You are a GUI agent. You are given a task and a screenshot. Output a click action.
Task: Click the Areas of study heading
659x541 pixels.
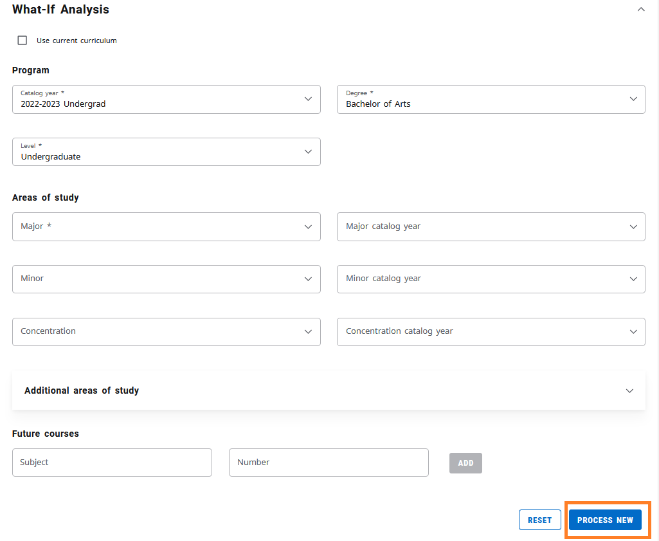46,197
